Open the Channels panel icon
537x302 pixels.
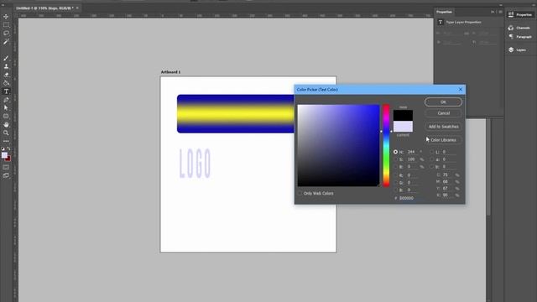(x=511, y=28)
